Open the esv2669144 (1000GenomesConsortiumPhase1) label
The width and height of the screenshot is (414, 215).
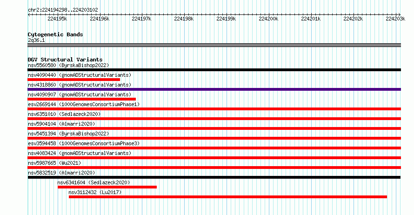84,104
